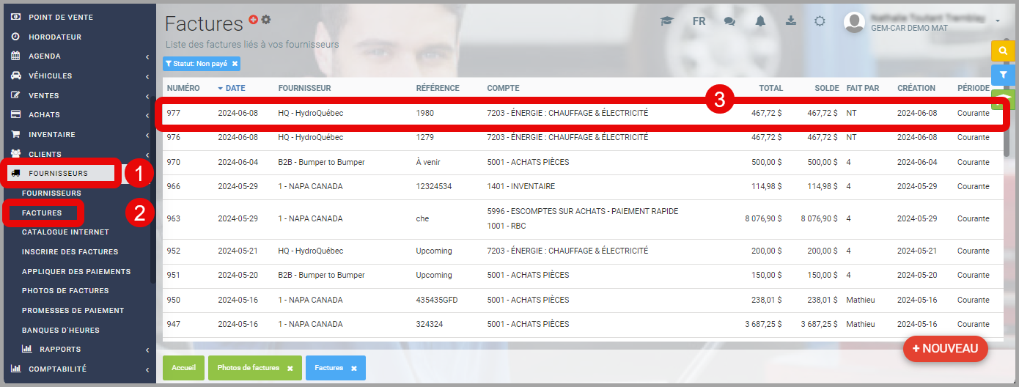Show notifications via the bell icon
Screen dimensions: 1019x387
[x=760, y=21]
